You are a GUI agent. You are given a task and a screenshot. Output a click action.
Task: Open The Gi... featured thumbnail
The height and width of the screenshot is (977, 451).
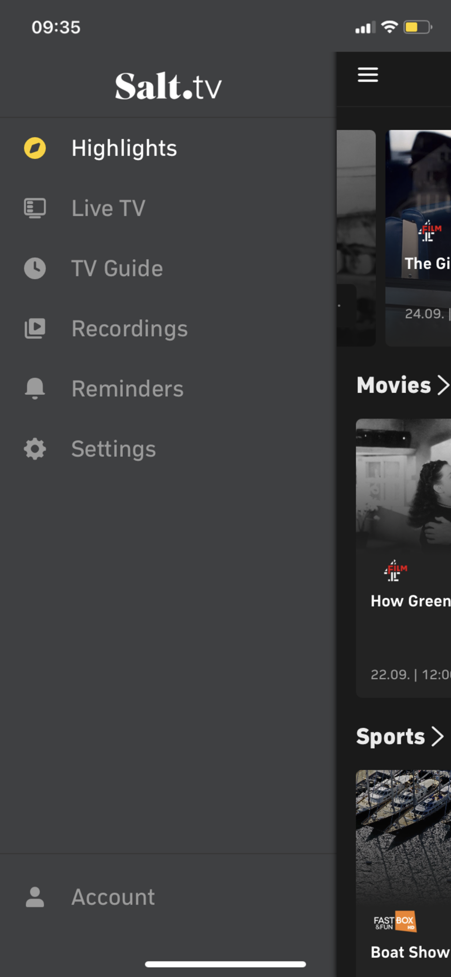click(x=418, y=238)
